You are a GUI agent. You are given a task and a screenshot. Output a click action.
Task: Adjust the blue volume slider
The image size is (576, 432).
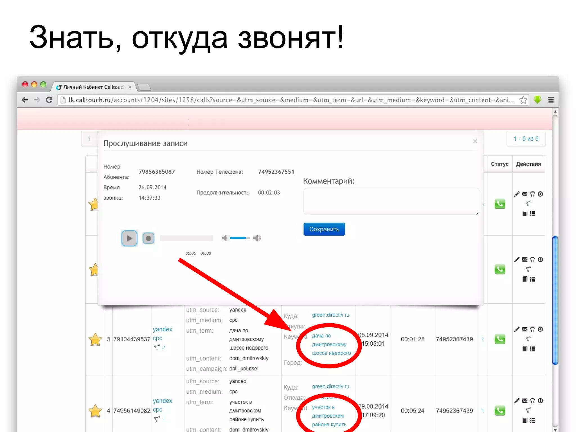239,238
